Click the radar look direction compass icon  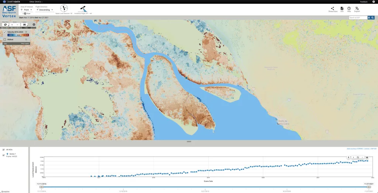click(x=64, y=8)
